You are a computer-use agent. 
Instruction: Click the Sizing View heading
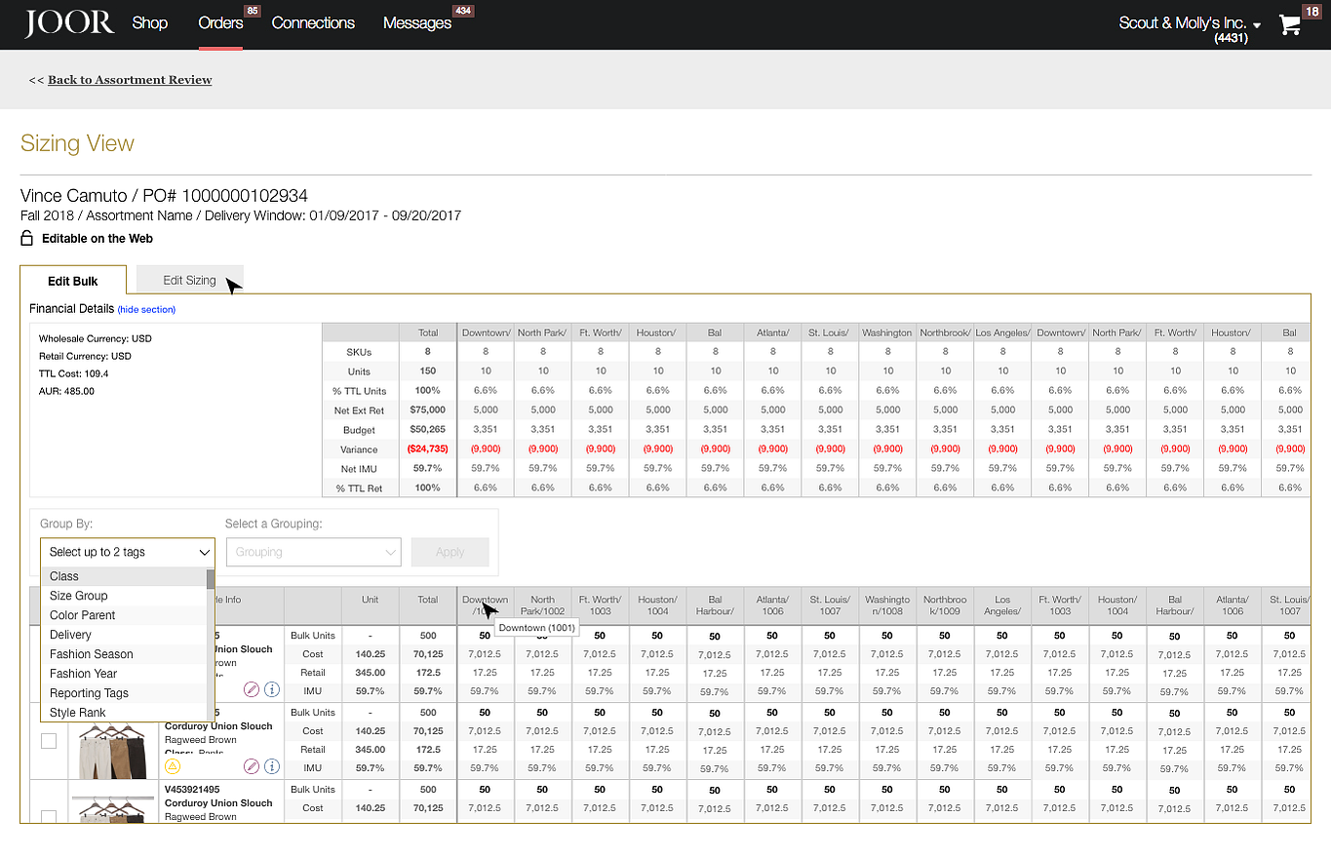(x=77, y=143)
